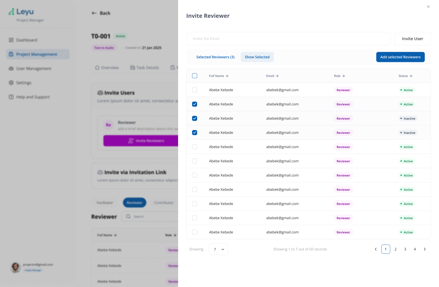Select the Contributor filter pill
The width and height of the screenshot is (439, 287).
pos(164,202)
